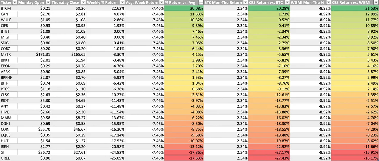Open sorted % Return vs. Avg filter button

tap(201, 3)
